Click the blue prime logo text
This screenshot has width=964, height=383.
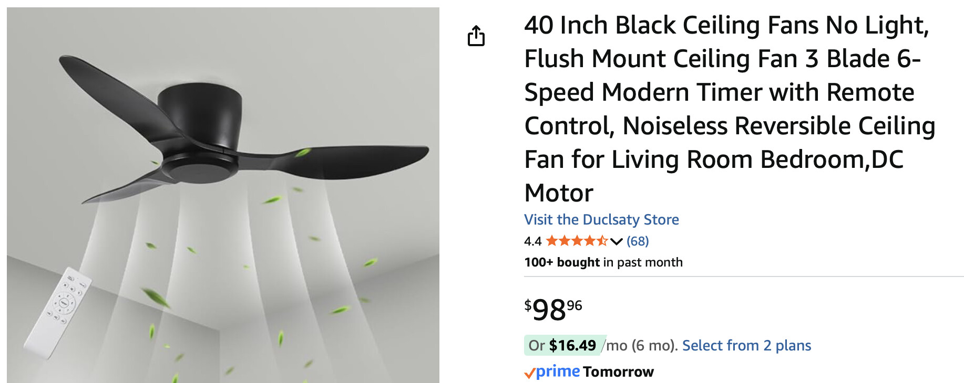(x=558, y=371)
